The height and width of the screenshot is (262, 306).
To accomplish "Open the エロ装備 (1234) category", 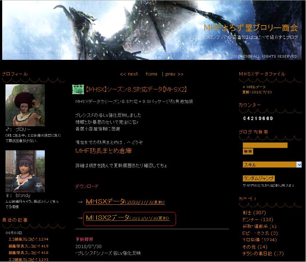I will (x=259, y=240).
